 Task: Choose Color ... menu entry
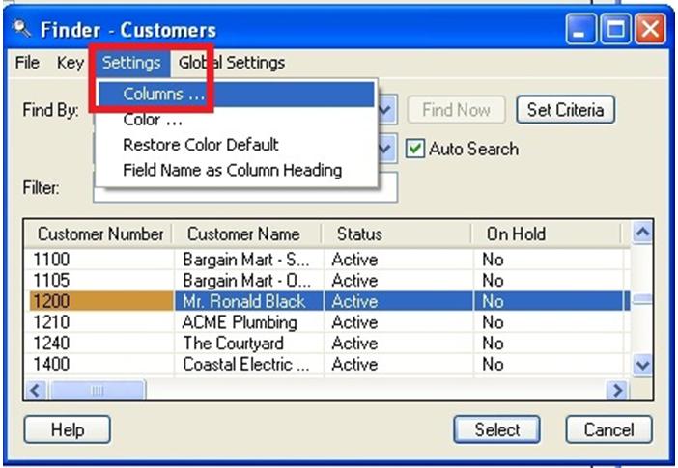click(236, 120)
